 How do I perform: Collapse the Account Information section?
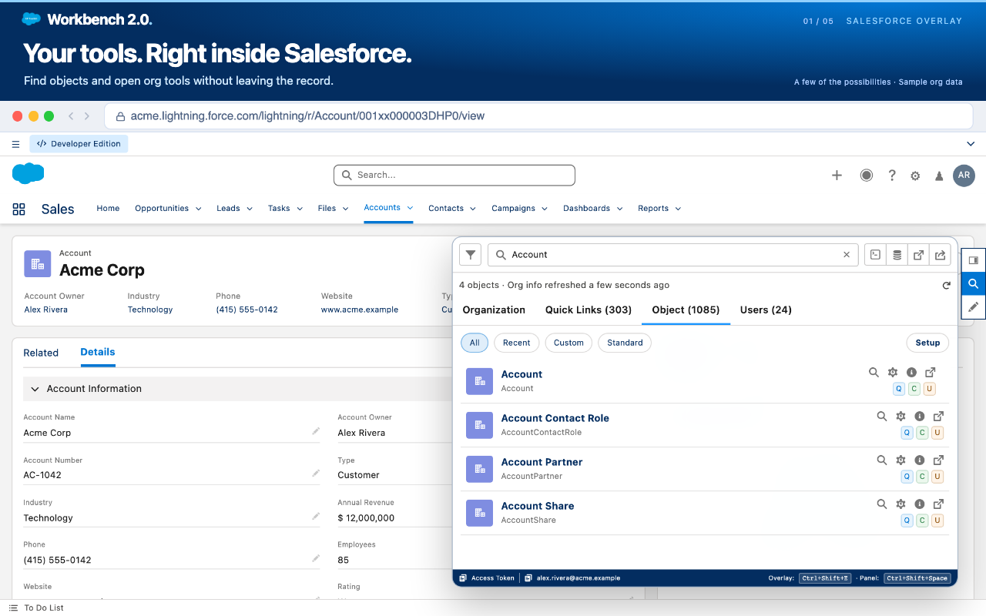pyautogui.click(x=35, y=389)
